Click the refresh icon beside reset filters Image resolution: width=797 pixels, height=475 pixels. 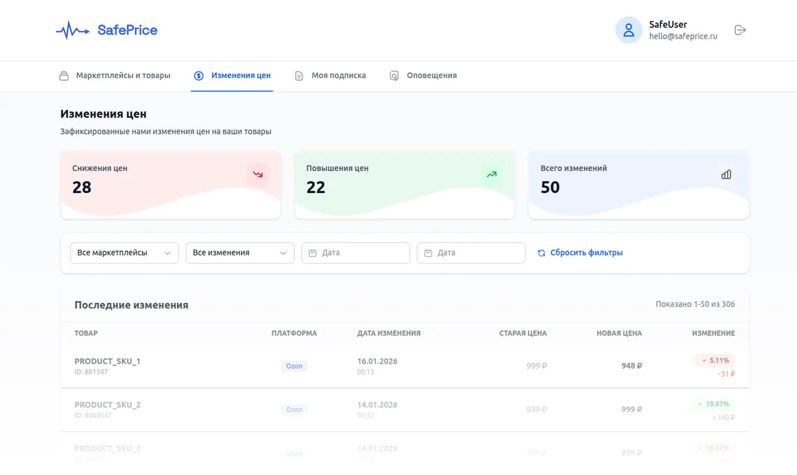pyautogui.click(x=541, y=253)
